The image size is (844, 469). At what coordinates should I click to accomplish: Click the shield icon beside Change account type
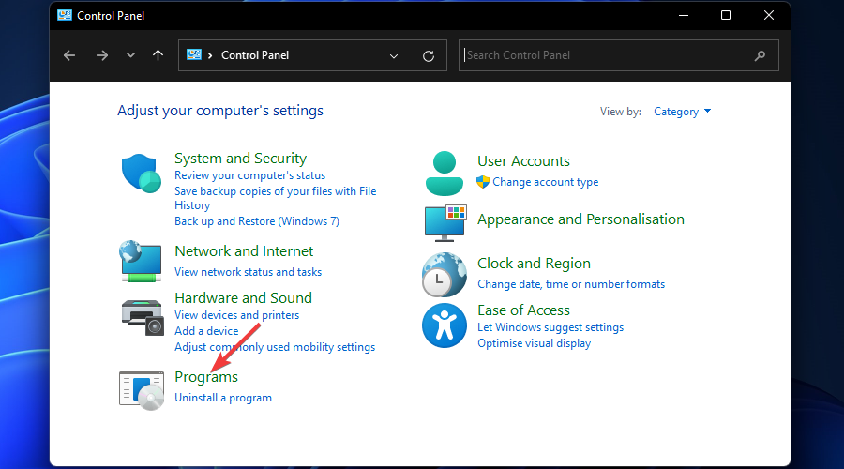483,182
